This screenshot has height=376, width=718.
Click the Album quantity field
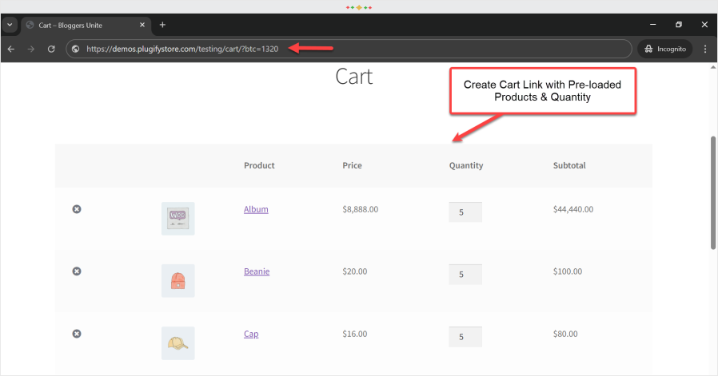pos(465,212)
